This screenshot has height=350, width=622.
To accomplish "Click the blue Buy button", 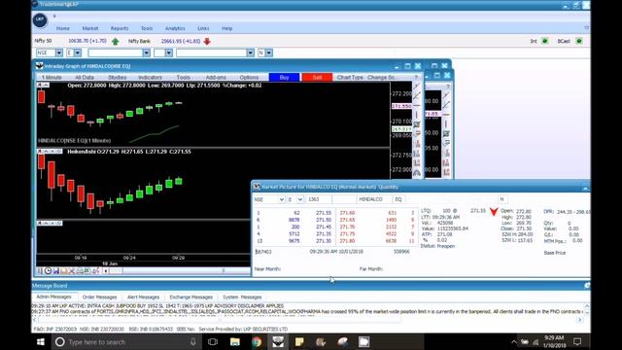I will (284, 78).
